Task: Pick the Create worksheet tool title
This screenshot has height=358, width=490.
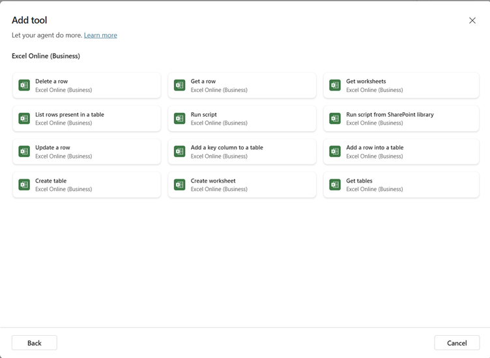Action: pos(213,181)
